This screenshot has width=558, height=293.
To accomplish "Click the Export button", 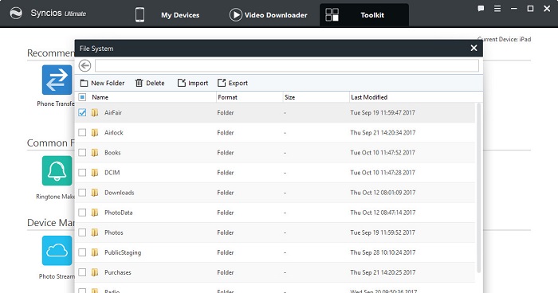I will pyautogui.click(x=233, y=84).
